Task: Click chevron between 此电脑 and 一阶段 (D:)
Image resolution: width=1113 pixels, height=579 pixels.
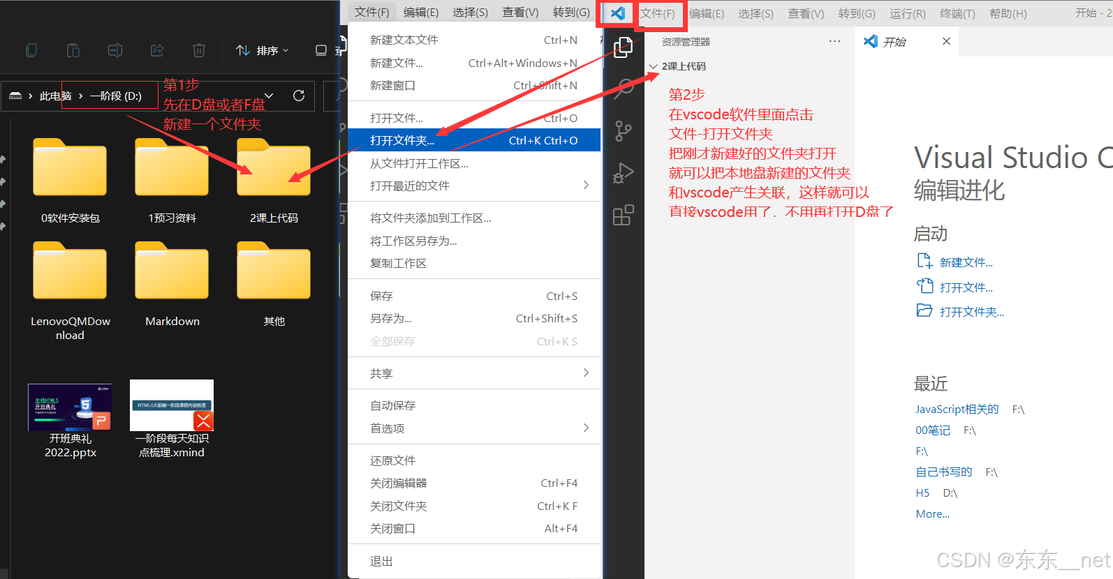Action: coord(81,96)
